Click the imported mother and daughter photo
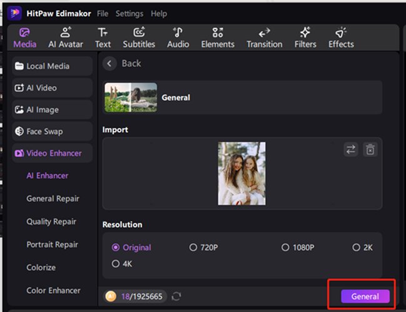406x312 pixels. pos(241,173)
